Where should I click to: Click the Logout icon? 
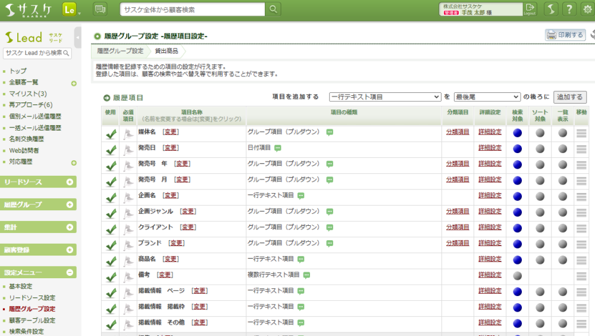(x=530, y=9)
